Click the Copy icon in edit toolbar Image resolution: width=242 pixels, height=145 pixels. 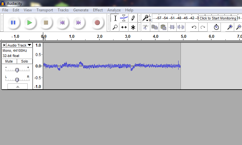point(154,27)
